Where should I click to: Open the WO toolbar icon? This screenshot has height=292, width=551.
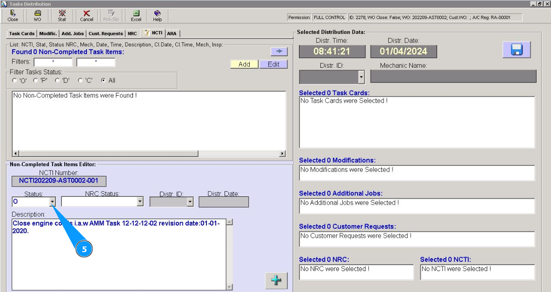(x=37, y=16)
